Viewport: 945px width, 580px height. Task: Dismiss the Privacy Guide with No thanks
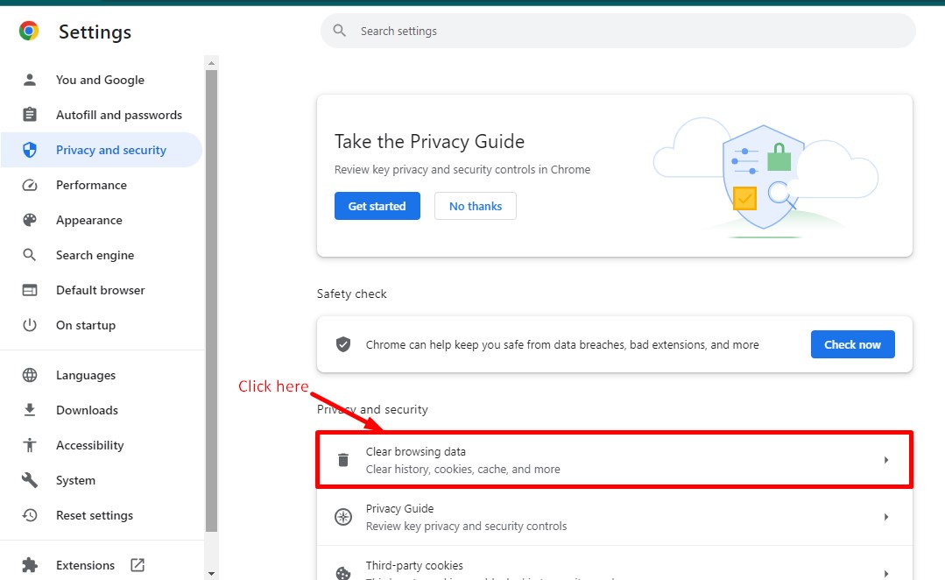click(x=476, y=206)
